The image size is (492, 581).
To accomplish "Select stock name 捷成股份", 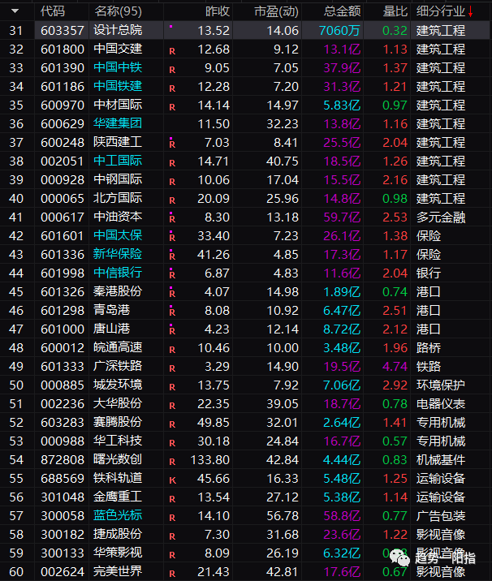I will click(118, 534).
